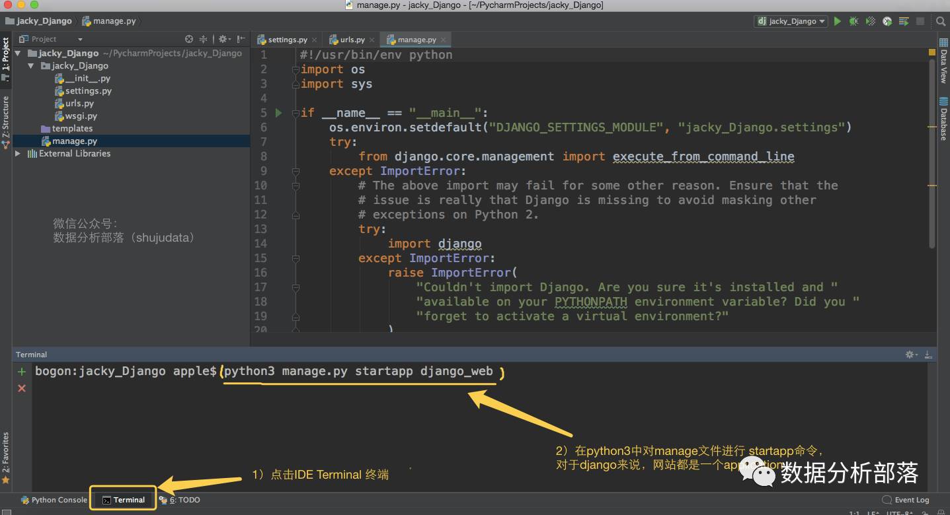Expand External Libraries node
This screenshot has width=950, height=515.
[x=18, y=153]
